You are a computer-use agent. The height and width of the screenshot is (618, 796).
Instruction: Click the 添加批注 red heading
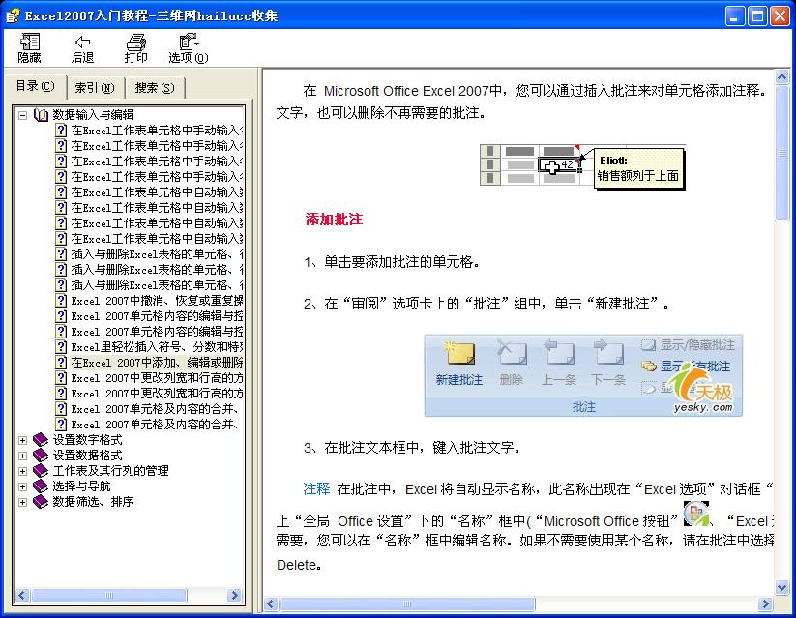[x=334, y=220]
